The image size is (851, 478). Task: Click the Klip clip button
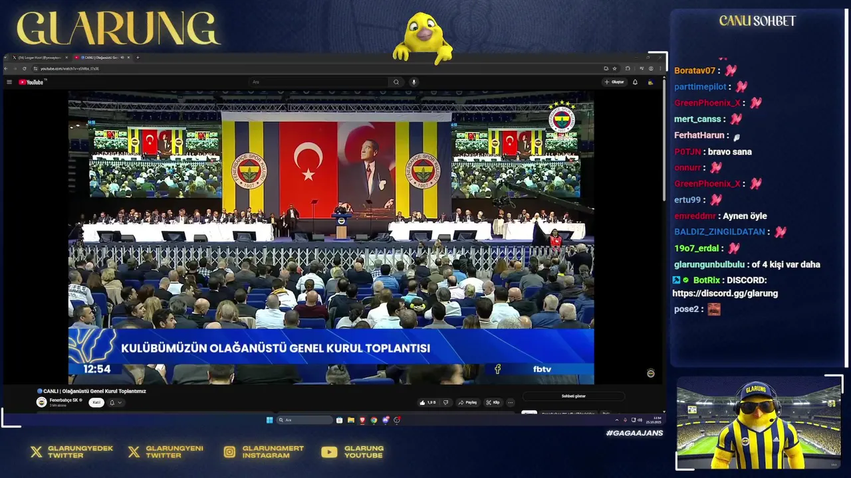tap(493, 402)
